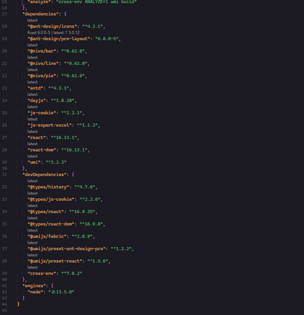Click the "dependencies" key
Screen dimensions: 304x315
coord(41,14)
